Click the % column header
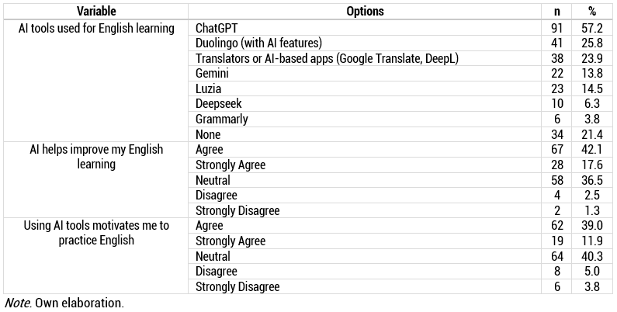This screenshot has height=312, width=617. (x=591, y=12)
